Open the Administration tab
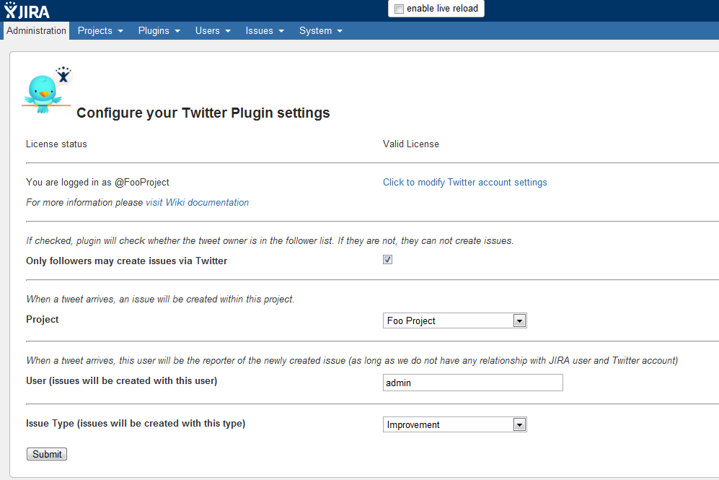The width and height of the screenshot is (719, 480). click(36, 31)
